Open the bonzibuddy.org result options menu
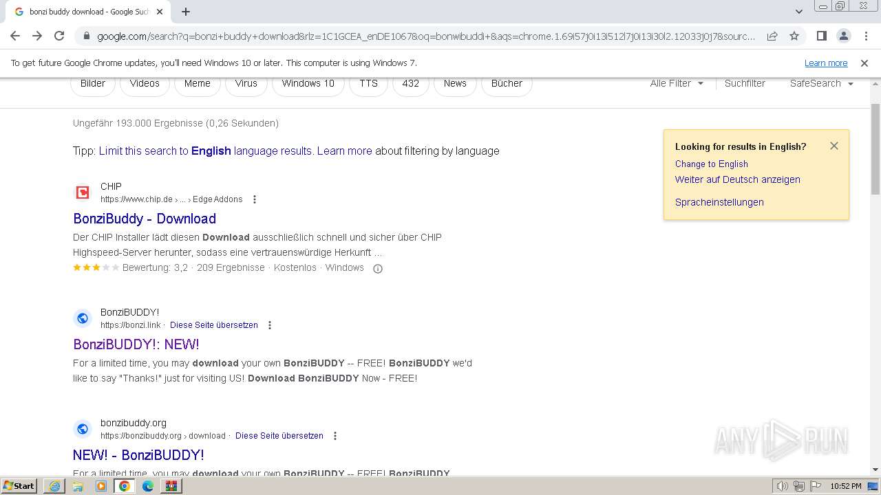Screen dimensions: 881x495 pos(335,436)
